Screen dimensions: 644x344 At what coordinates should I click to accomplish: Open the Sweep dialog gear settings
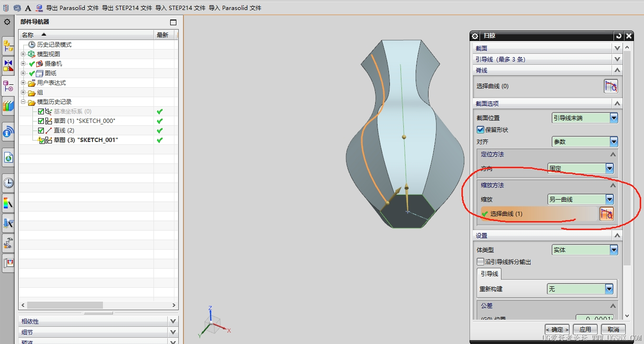point(475,36)
